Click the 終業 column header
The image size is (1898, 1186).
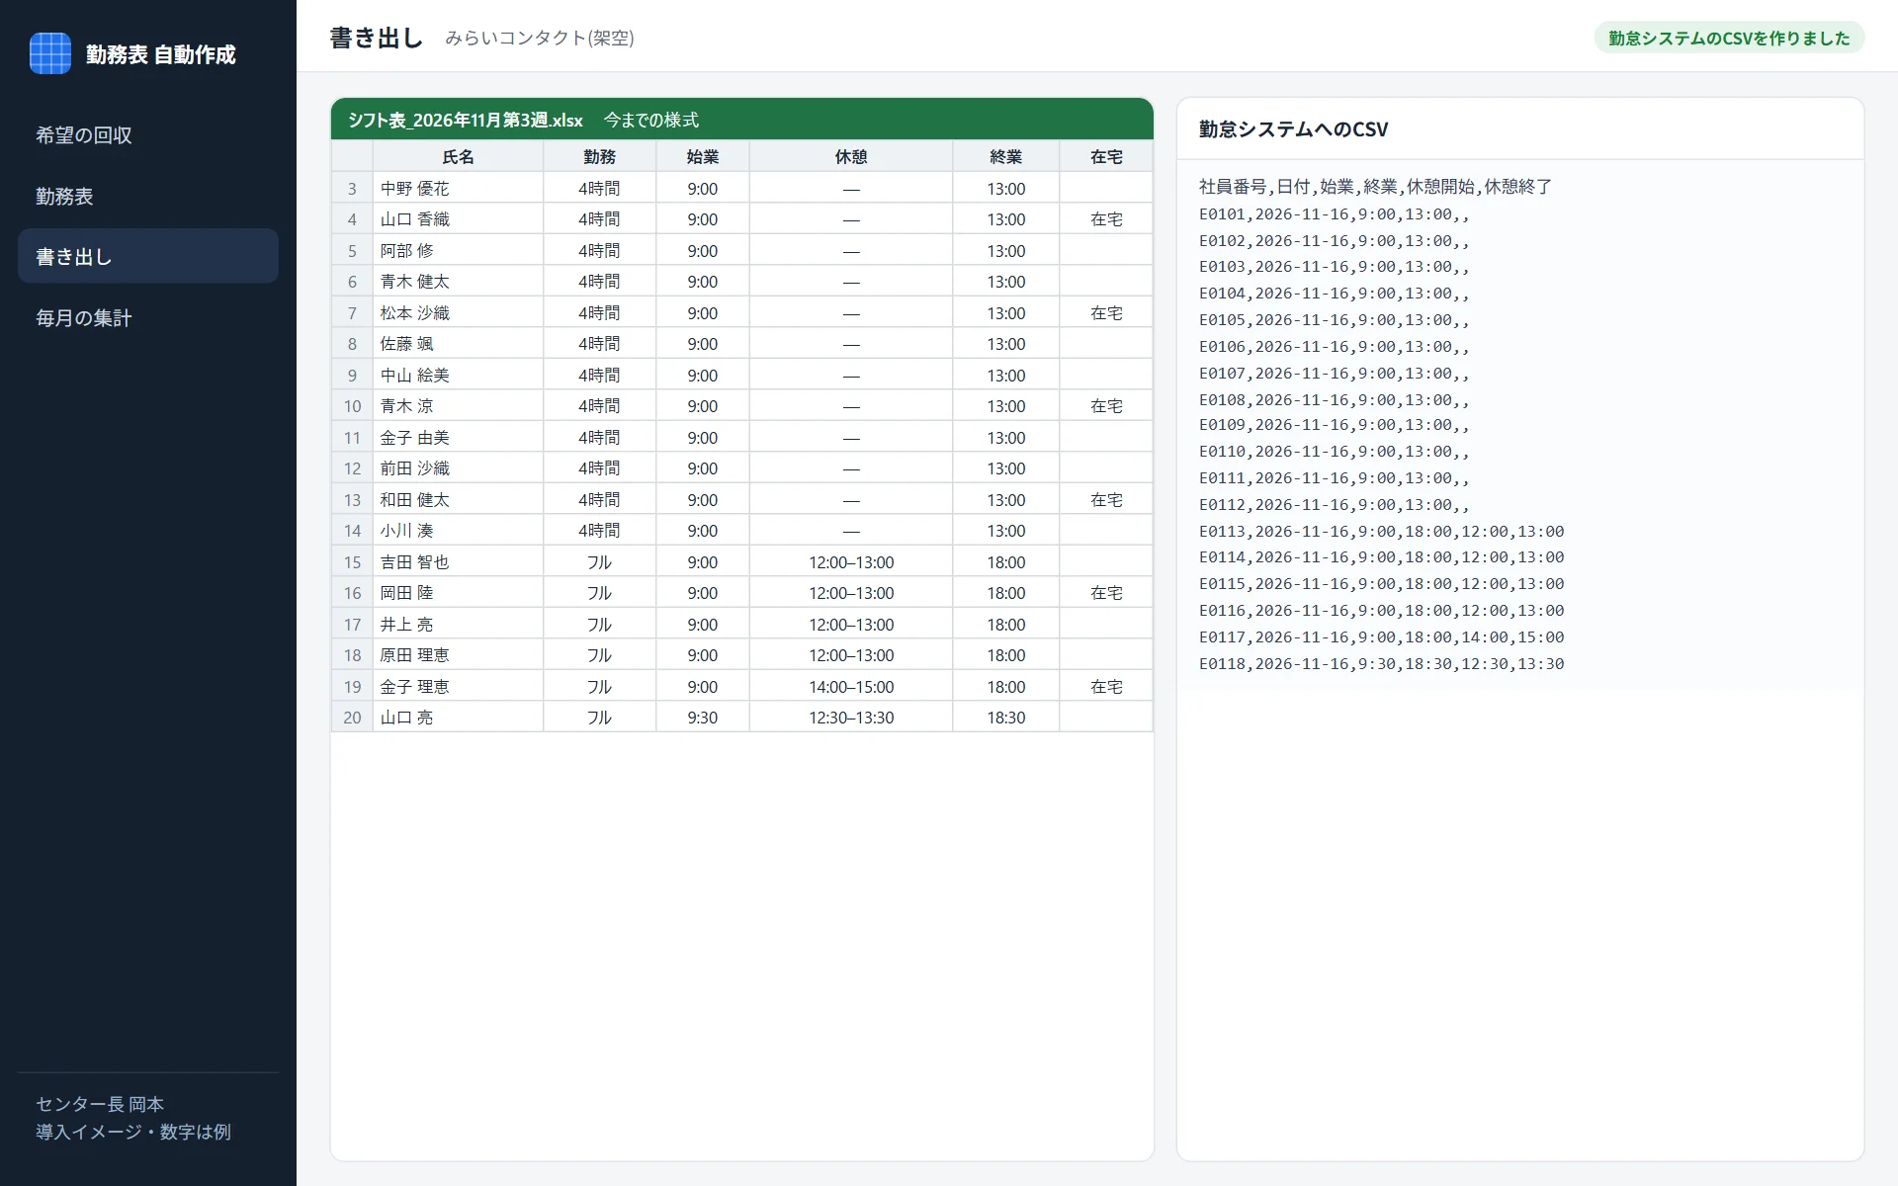(x=1006, y=156)
